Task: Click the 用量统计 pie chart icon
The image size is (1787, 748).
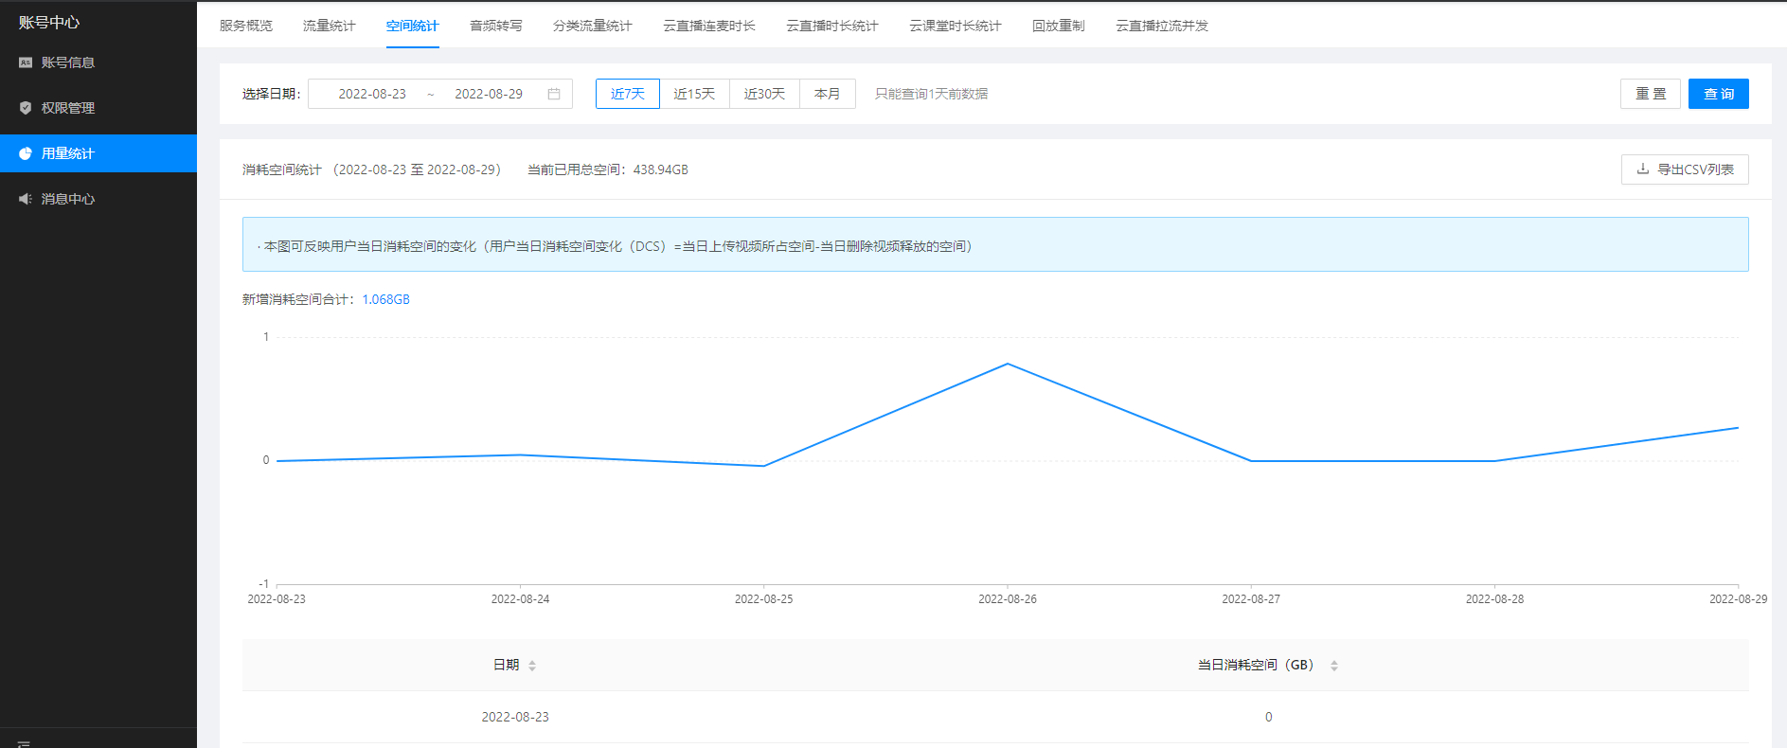Action: click(26, 153)
